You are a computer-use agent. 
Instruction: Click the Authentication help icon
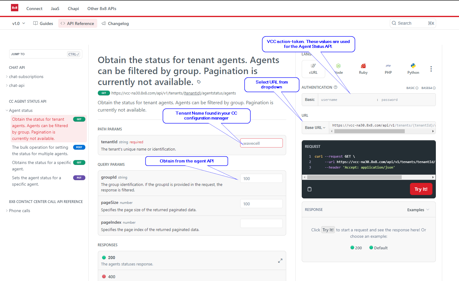click(336, 87)
